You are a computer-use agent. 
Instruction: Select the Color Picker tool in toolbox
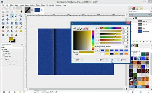pyautogui.click(x=16, y=16)
